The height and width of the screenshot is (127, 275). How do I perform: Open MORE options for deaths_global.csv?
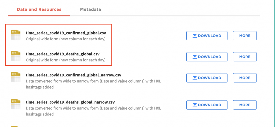(x=245, y=57)
